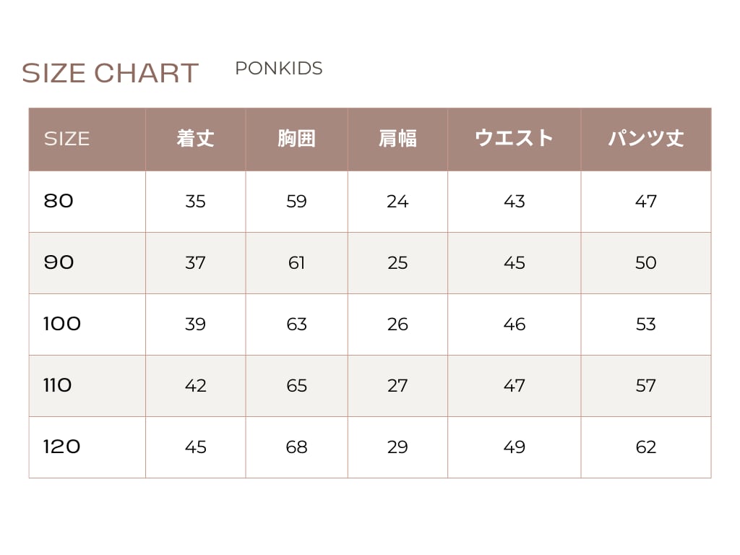
Task: Select the SIZE column header
Action: [66, 139]
